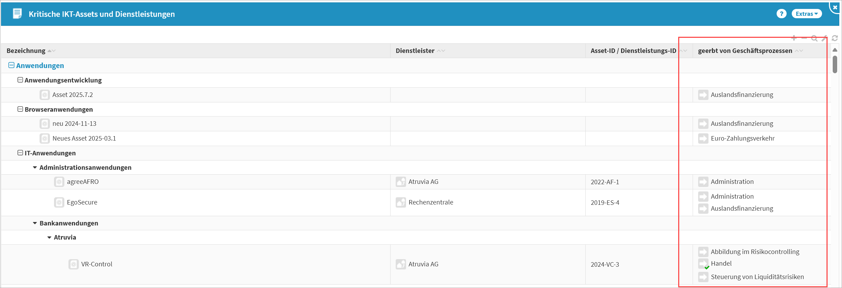Screen dimensions: 842x288
Task: Click the asset icon beside Asset 2025.7.2
Action: tap(45, 95)
